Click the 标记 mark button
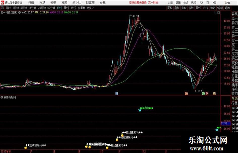The width and height of the screenshot is (238, 153). [x=213, y=8]
